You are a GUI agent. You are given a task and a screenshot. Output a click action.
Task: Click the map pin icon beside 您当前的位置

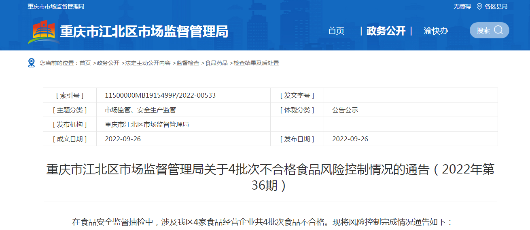[32, 63]
